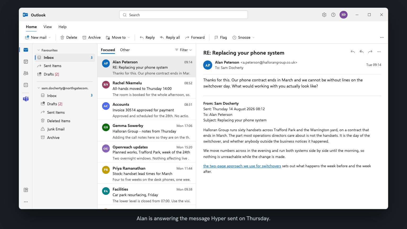Open Settings gear in the title bar
The width and height of the screenshot is (407, 229).
(324, 15)
